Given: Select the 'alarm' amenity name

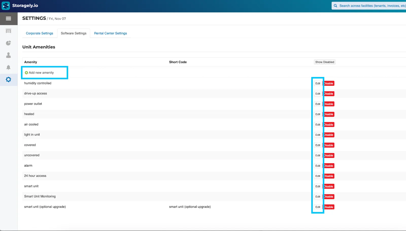Looking at the screenshot, I should [x=28, y=166].
